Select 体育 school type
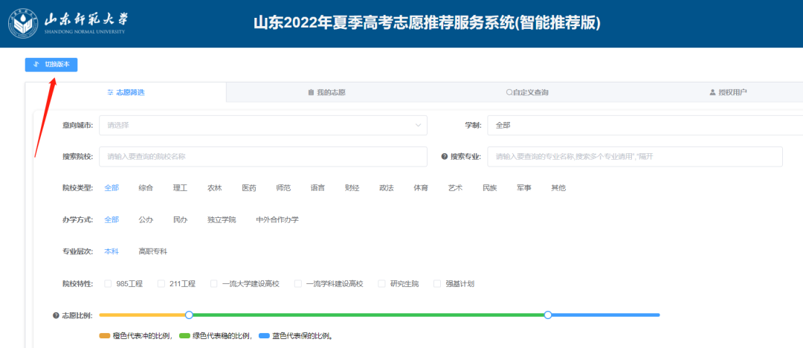Image resolution: width=803 pixels, height=348 pixels. click(x=420, y=188)
